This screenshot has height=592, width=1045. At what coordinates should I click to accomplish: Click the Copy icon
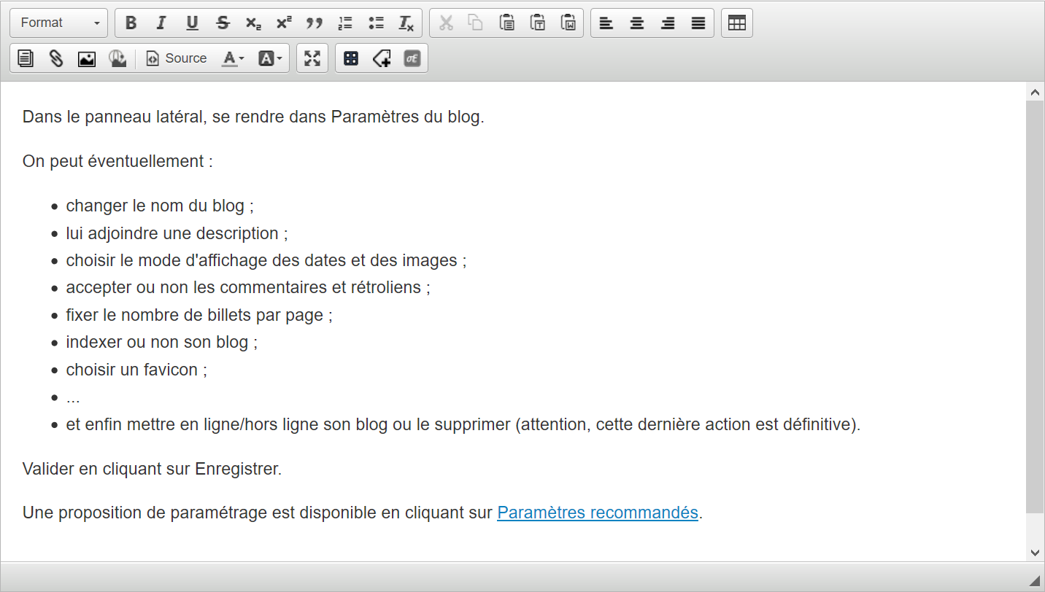tap(476, 23)
